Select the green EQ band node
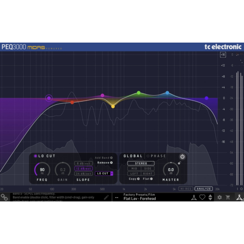 coord(138,93)
